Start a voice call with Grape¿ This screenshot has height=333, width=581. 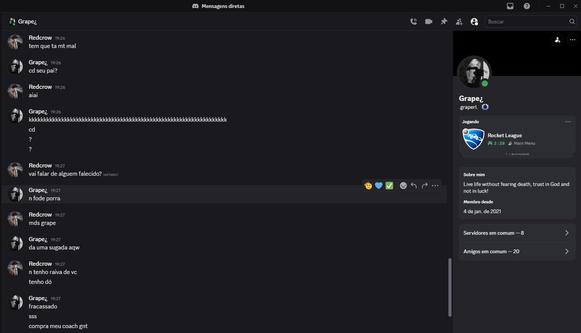(413, 21)
